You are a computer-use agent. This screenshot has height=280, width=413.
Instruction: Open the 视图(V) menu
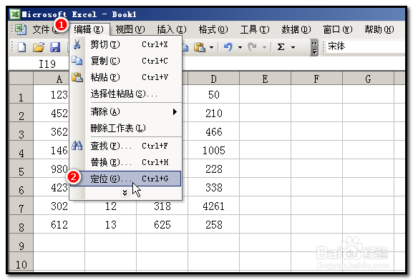pyautogui.click(x=130, y=29)
